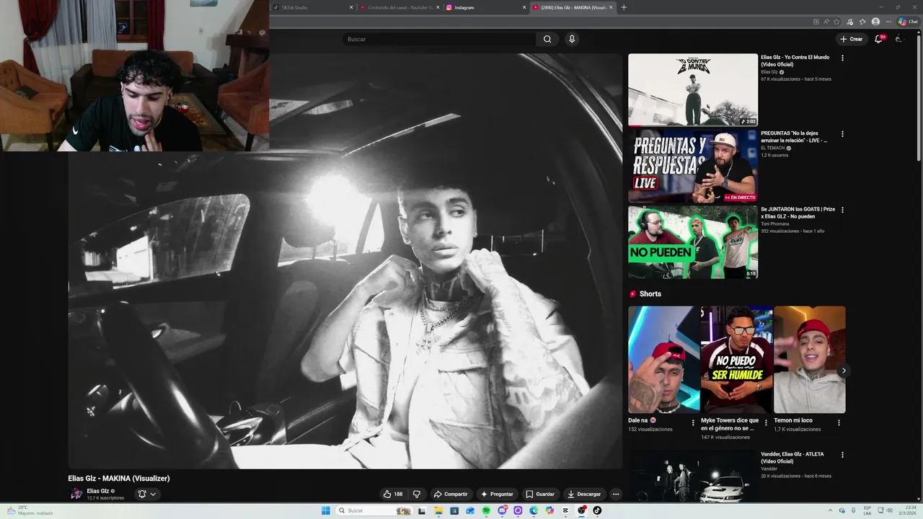Focus the YouTube Buscar search field
923x519 pixels.
pos(439,39)
